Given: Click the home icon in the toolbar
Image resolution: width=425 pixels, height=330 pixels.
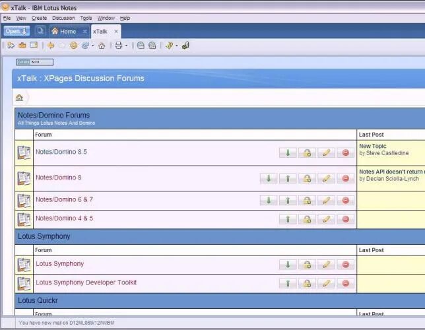Looking at the screenshot, I should [102, 46].
